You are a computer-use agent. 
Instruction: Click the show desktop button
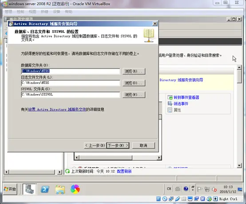(240, 189)
